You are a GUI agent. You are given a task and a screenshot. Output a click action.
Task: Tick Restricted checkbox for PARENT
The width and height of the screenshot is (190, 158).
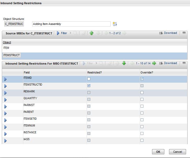click(89, 113)
